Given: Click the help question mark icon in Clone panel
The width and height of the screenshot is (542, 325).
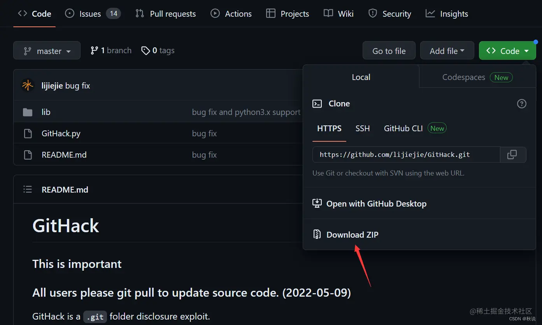Looking at the screenshot, I should (x=522, y=104).
